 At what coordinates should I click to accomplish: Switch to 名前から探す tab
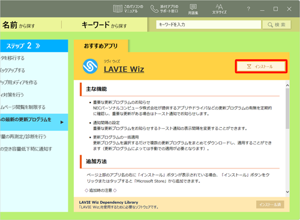pyautogui.click(x=19, y=25)
